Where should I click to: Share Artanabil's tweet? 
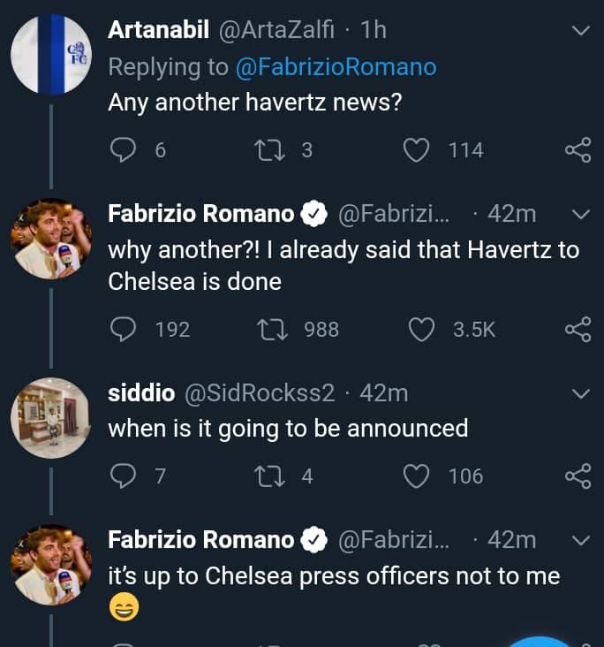click(578, 150)
